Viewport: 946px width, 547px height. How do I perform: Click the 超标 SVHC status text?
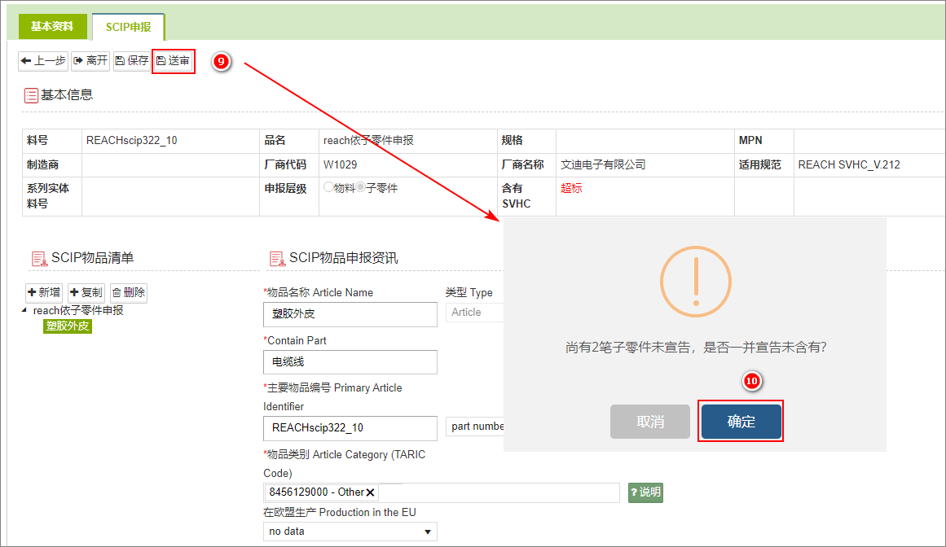coord(571,188)
